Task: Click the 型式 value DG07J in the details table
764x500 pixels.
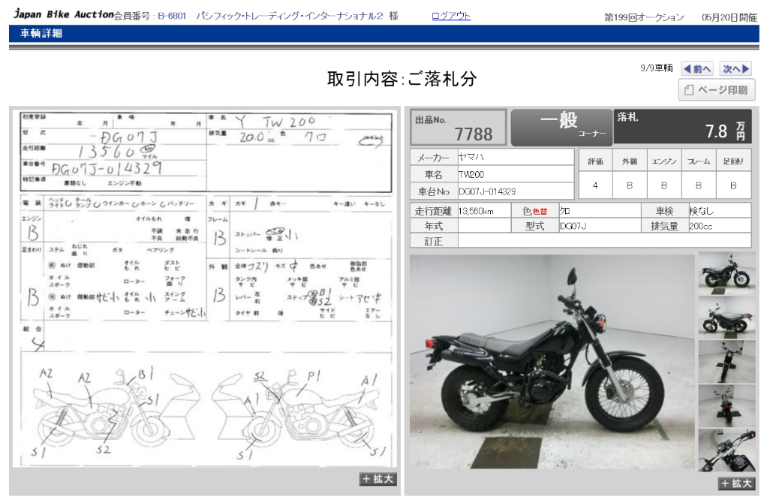Action: (x=573, y=226)
